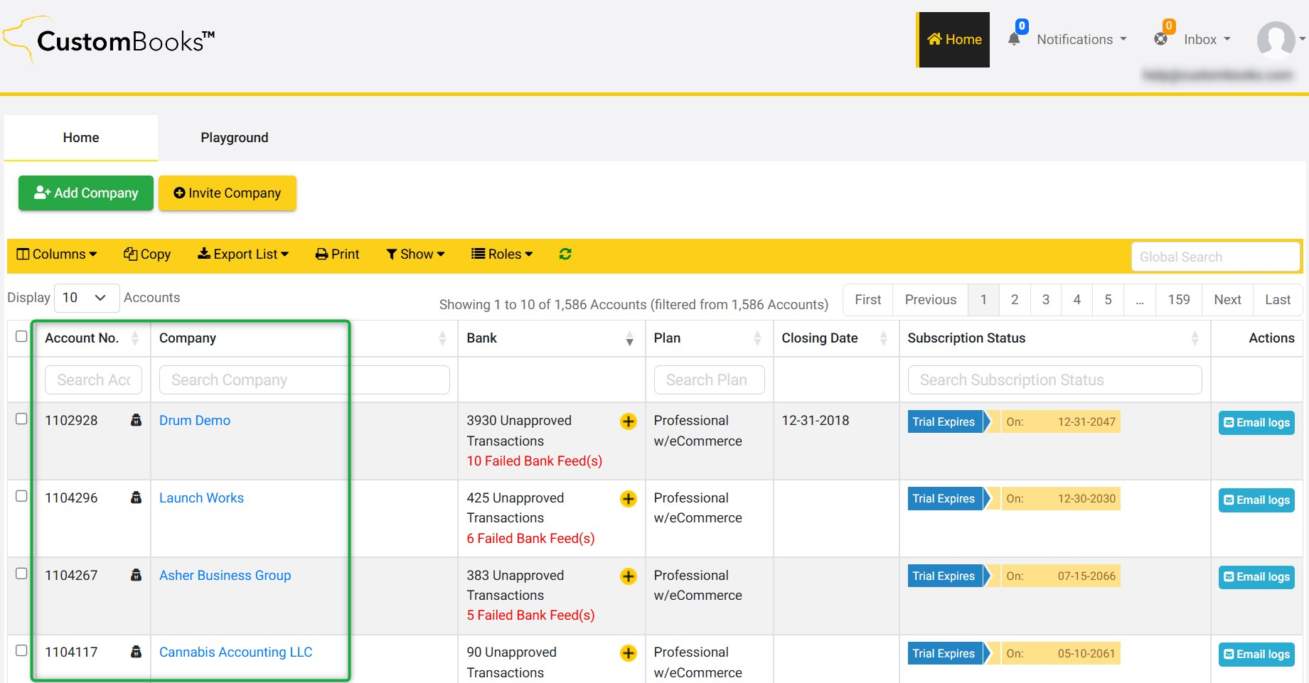Select the checkbox for Asher Business Group row
1309x683 pixels.
coord(21,574)
